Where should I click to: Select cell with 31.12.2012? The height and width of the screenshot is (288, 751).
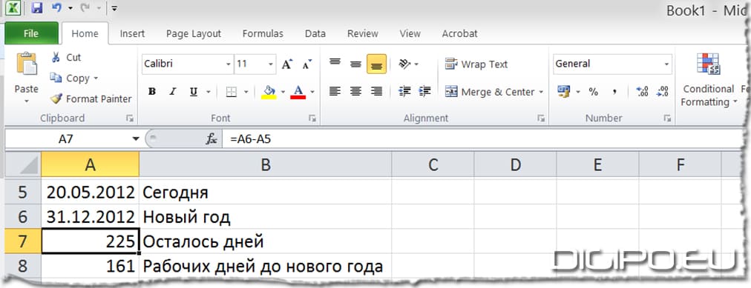(x=91, y=218)
